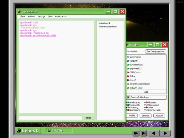Open the Settings button in Talk2Bro
The width and height of the screenshot is (184, 138).
pos(145,116)
